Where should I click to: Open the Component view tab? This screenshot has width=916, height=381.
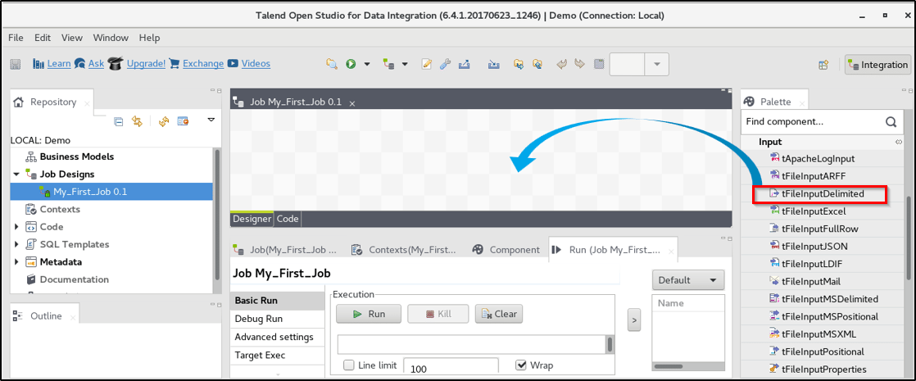coord(506,250)
